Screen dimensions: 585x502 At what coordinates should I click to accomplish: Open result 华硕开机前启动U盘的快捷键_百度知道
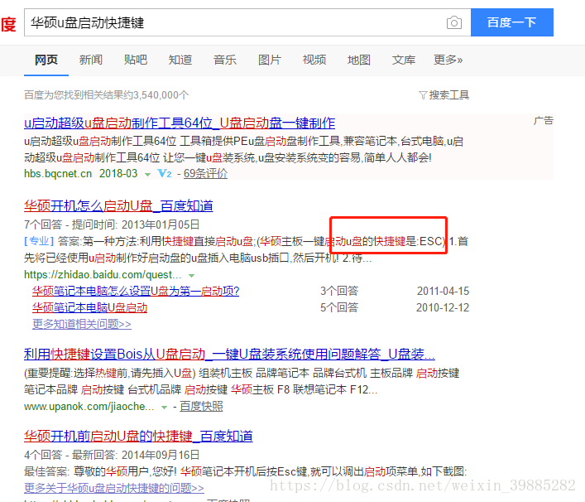[x=138, y=436]
